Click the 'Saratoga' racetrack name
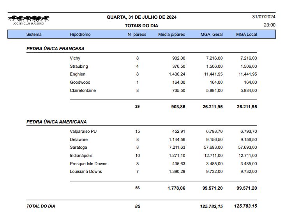286x213 pixels. pos(78,148)
